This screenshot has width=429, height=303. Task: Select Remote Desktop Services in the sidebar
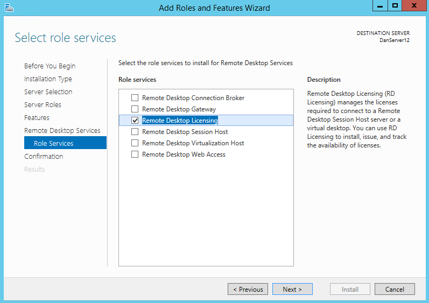click(x=62, y=131)
